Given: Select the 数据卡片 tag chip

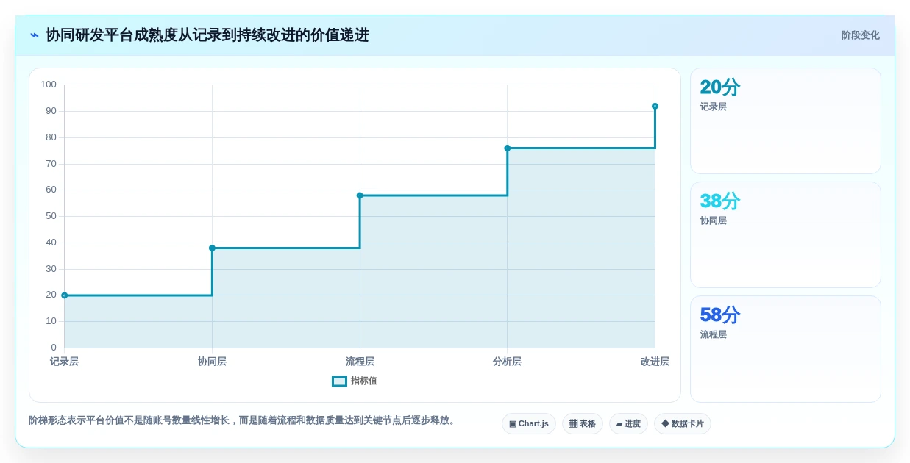Looking at the screenshot, I should 683,423.
